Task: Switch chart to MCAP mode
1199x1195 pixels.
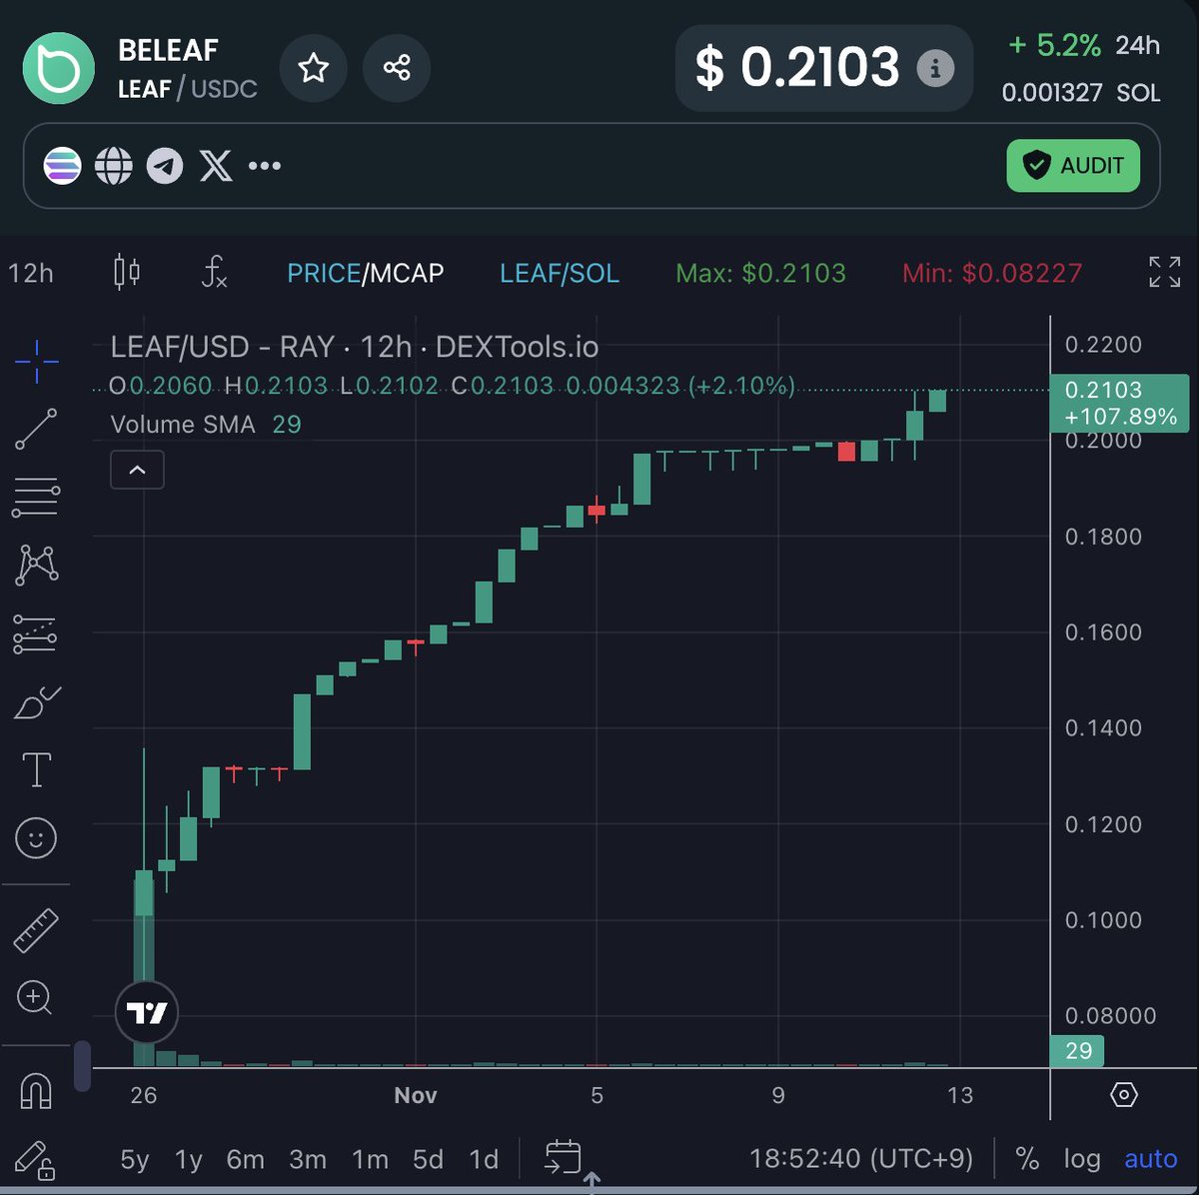Action: (x=406, y=273)
